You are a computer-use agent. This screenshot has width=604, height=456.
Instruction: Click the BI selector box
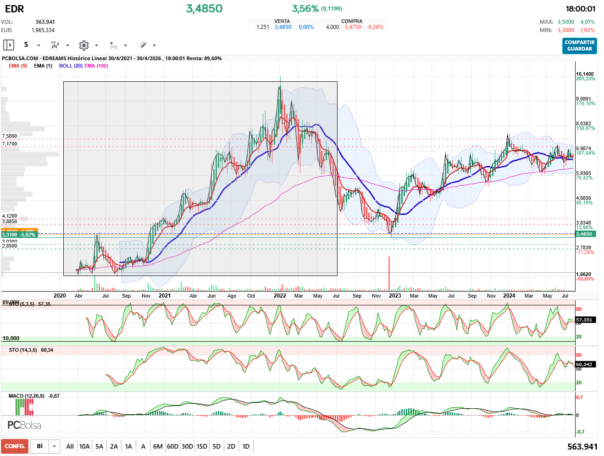tap(40, 446)
